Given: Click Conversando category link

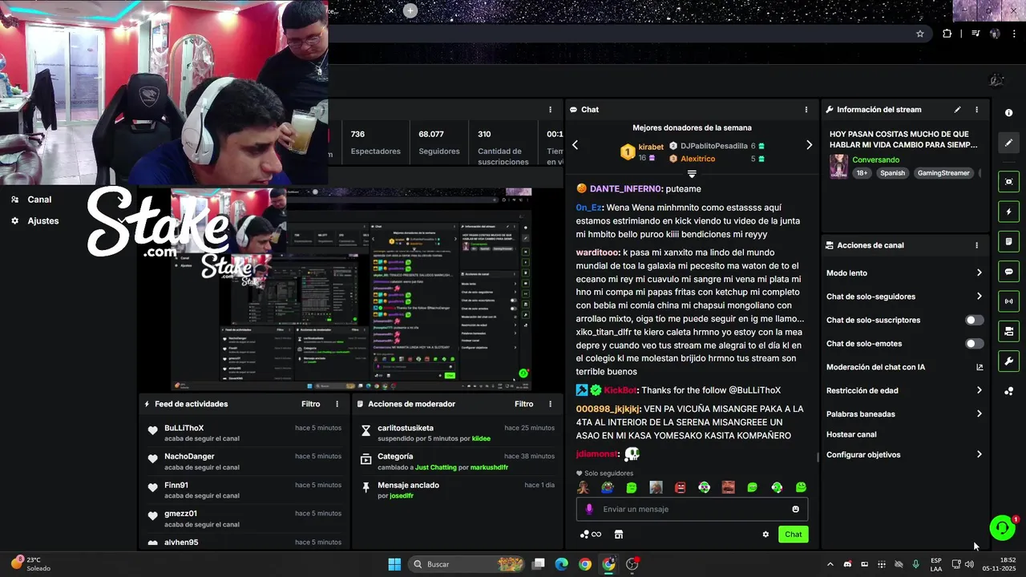Looking at the screenshot, I should pyautogui.click(x=875, y=159).
